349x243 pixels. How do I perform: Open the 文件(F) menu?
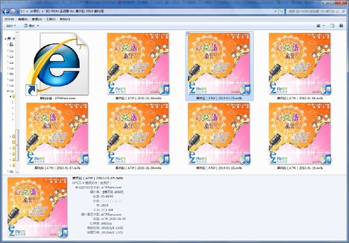click(x=9, y=19)
